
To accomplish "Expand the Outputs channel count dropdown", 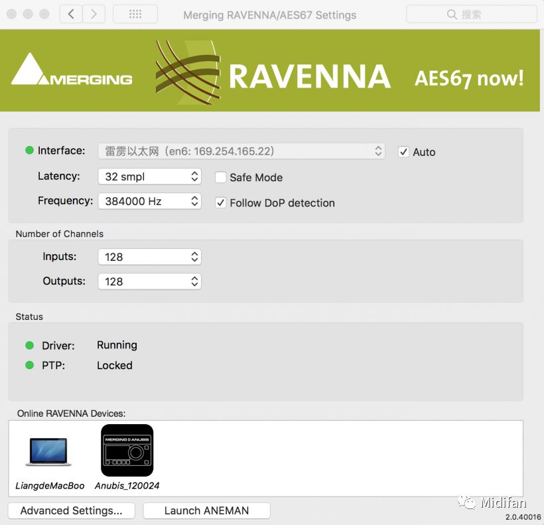I will pos(149,281).
